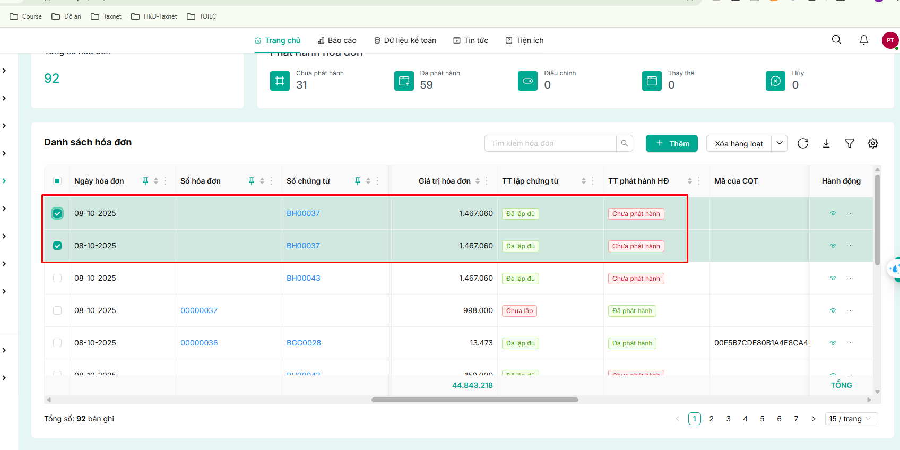This screenshot has height=450, width=900.
Task: Switch to Dữ liệu kế toán menu
Action: (x=405, y=40)
